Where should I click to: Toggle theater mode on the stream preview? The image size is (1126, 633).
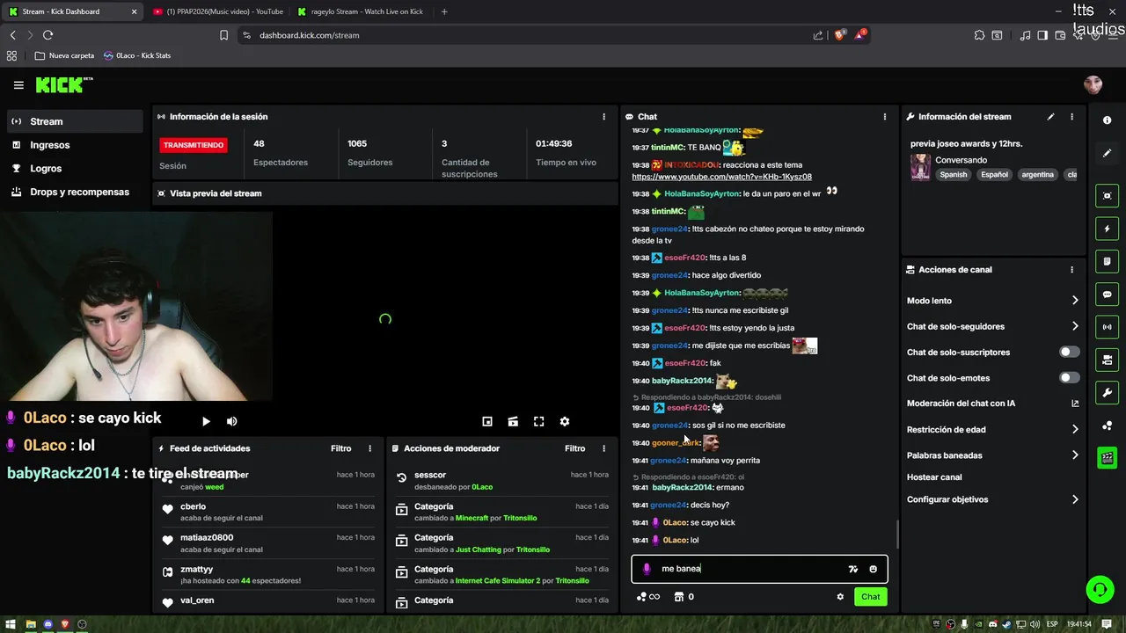pos(513,422)
